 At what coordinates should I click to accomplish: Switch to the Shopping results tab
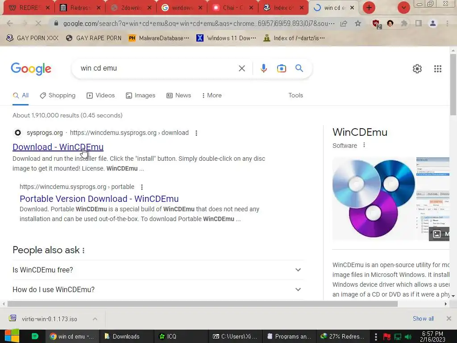(x=58, y=96)
